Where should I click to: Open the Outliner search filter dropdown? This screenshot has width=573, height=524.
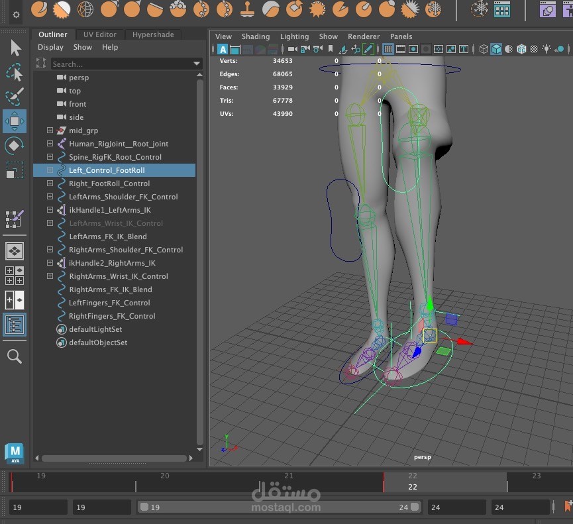point(197,64)
